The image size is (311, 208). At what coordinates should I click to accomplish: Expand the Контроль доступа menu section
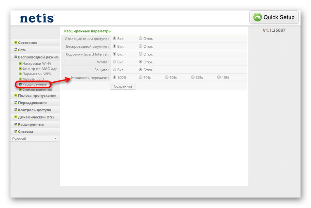click(34, 110)
